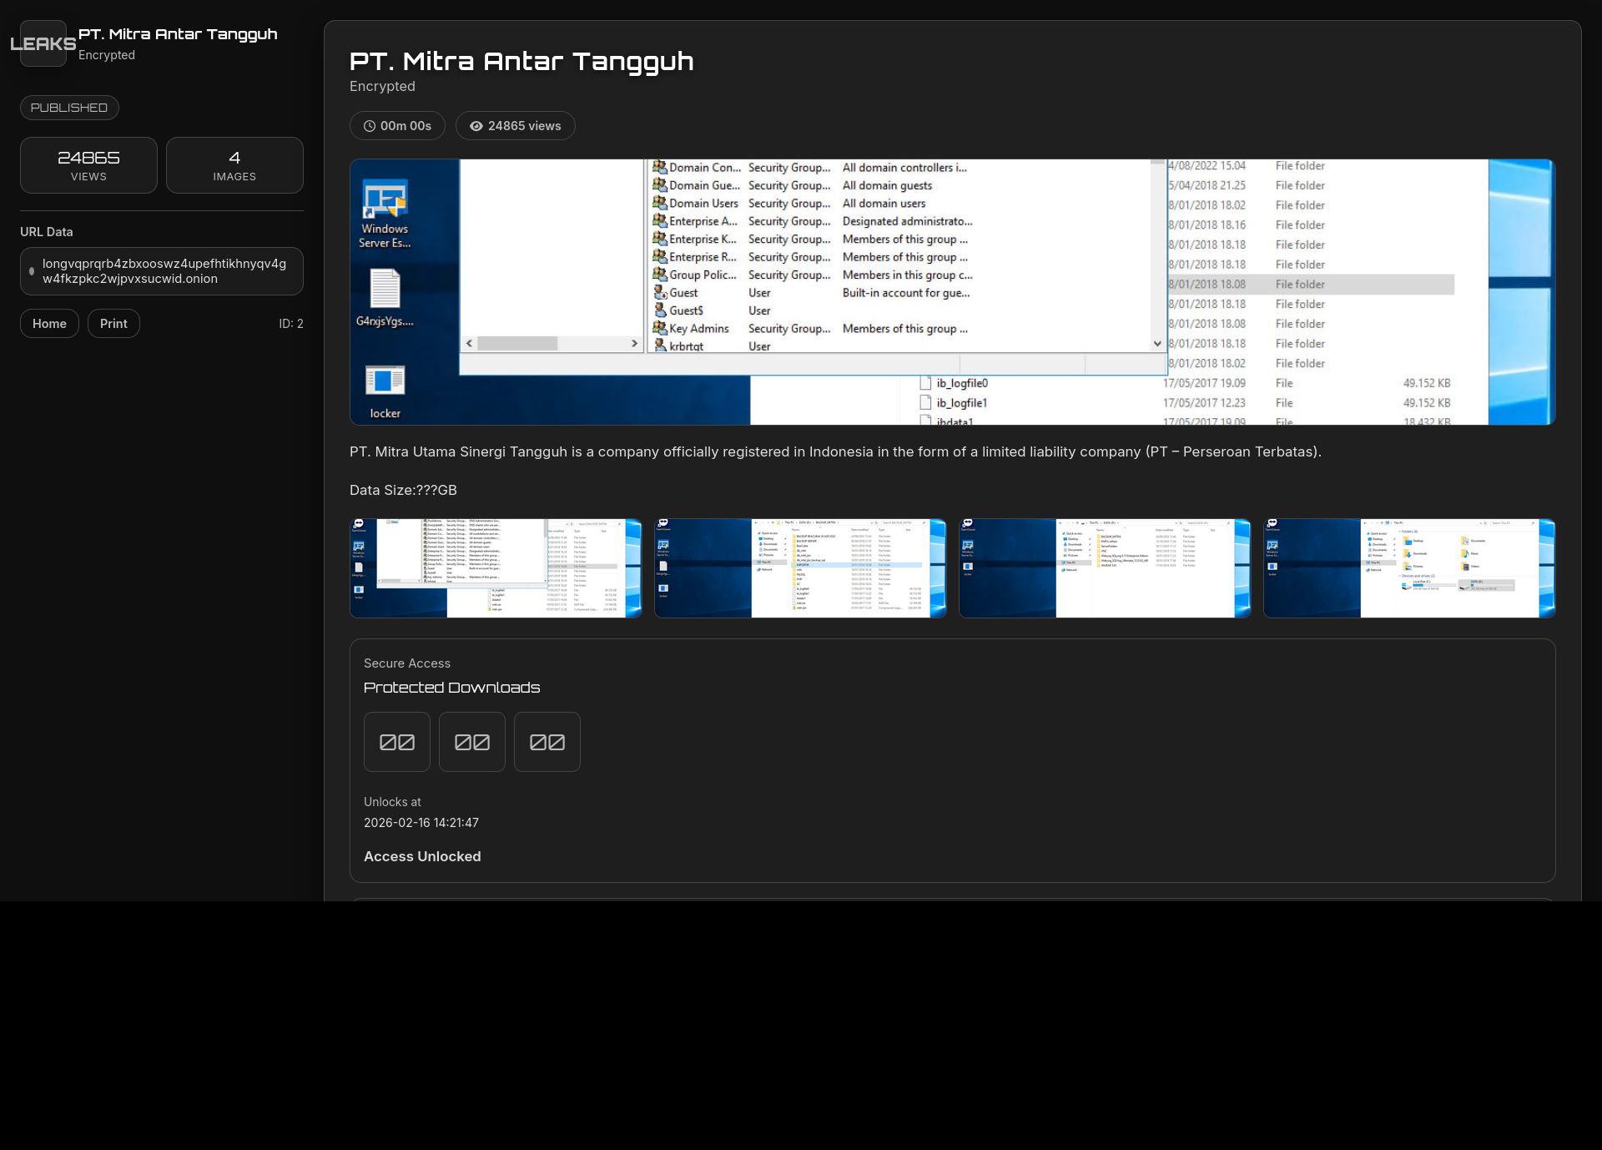Click the large PT. Mitra Antar Tangguh preview image
This screenshot has height=1150, width=1602.
pyautogui.click(x=952, y=291)
